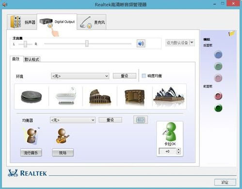Switch to the 扬声器 speakers tab

tap(22, 22)
